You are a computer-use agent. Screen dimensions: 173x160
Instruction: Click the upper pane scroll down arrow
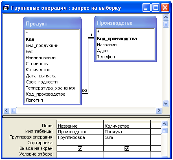click(x=166, y=104)
